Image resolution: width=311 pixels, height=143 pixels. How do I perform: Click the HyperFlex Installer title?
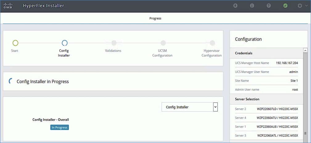pos(44,6)
